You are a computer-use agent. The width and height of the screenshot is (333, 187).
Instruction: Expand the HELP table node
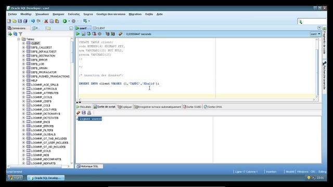coord(23,81)
